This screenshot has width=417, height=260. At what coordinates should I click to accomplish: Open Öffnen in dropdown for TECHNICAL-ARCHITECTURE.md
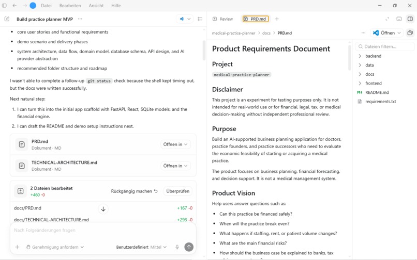(x=175, y=166)
